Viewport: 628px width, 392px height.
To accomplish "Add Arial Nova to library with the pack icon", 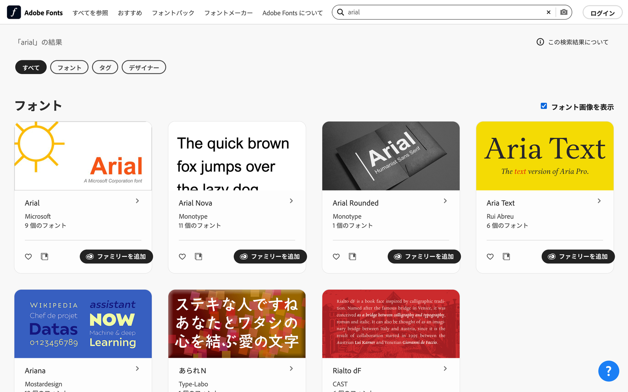I will [198, 256].
